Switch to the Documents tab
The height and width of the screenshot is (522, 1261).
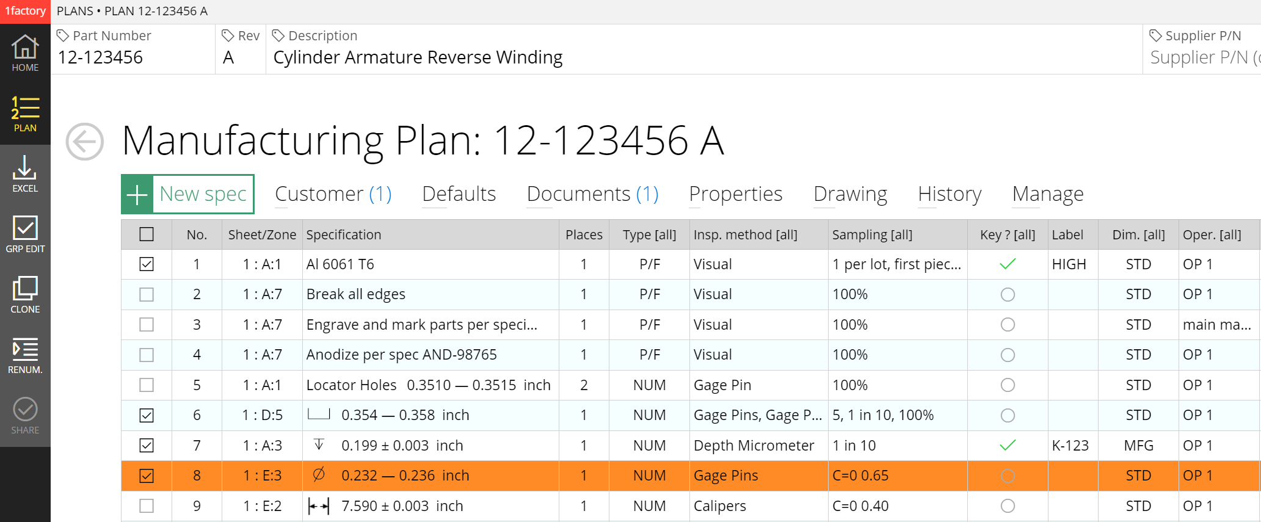[x=592, y=194]
